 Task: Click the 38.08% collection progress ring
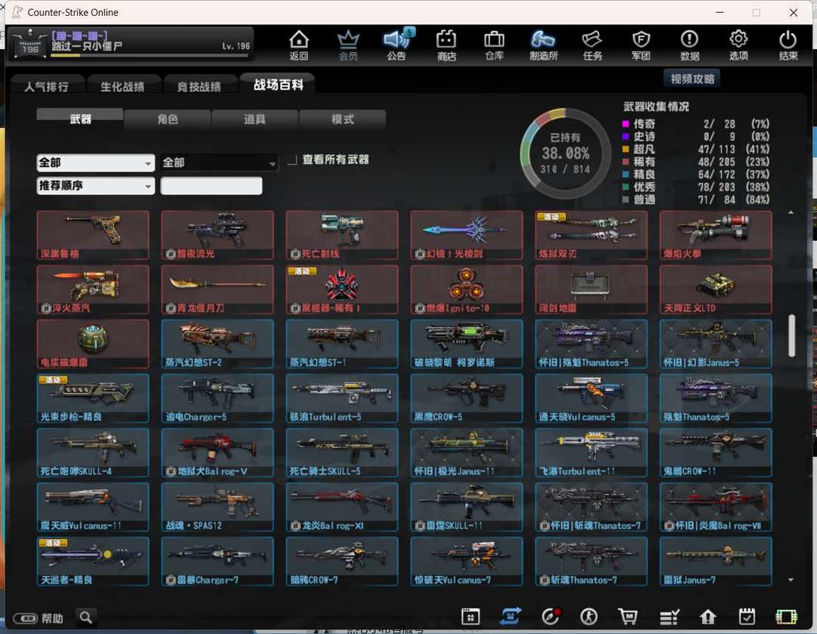[565, 153]
